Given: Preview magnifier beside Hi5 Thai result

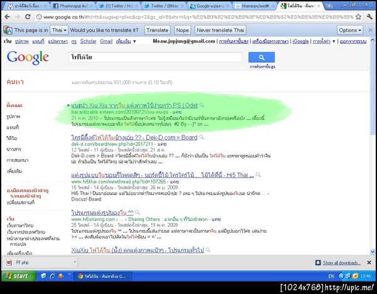Looking at the screenshot, I should pyautogui.click(x=258, y=175).
